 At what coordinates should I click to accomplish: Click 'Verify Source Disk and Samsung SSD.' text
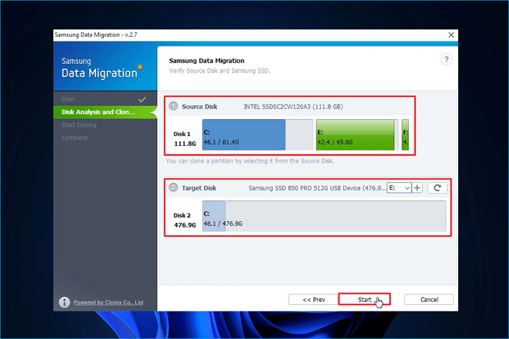(x=220, y=70)
